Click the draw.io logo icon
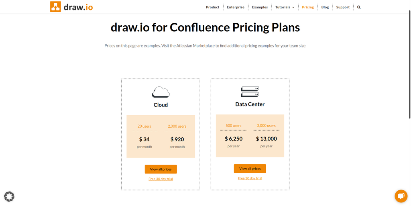Viewport: 411px width, 206px height. 55,7
